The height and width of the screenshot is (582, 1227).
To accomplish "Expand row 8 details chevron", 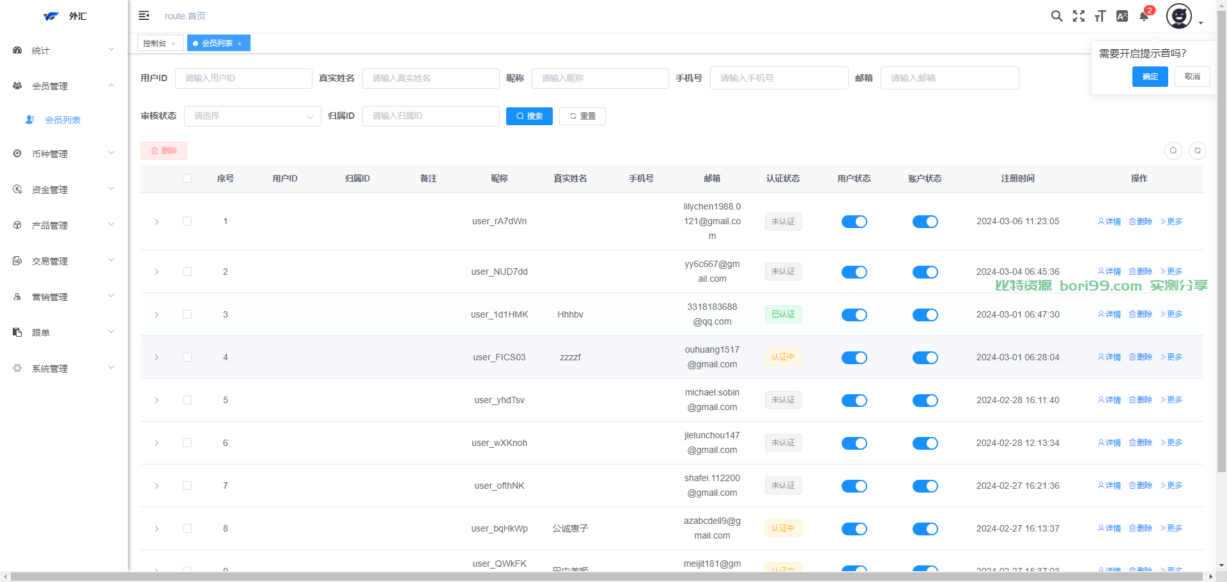I will click(x=157, y=528).
